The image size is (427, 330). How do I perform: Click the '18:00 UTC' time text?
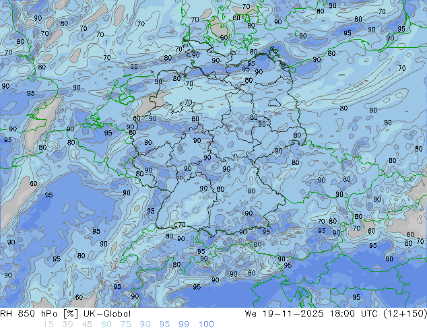pos(354,314)
